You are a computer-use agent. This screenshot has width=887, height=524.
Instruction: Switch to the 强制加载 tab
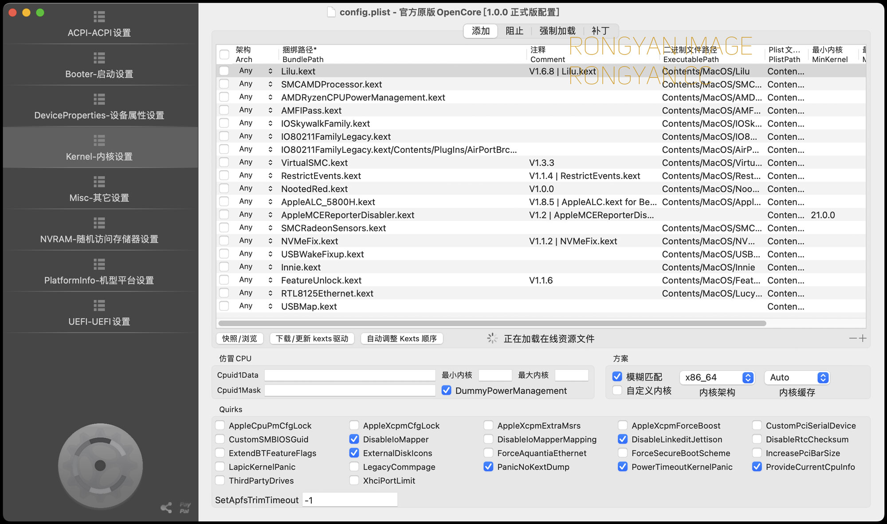[557, 31]
